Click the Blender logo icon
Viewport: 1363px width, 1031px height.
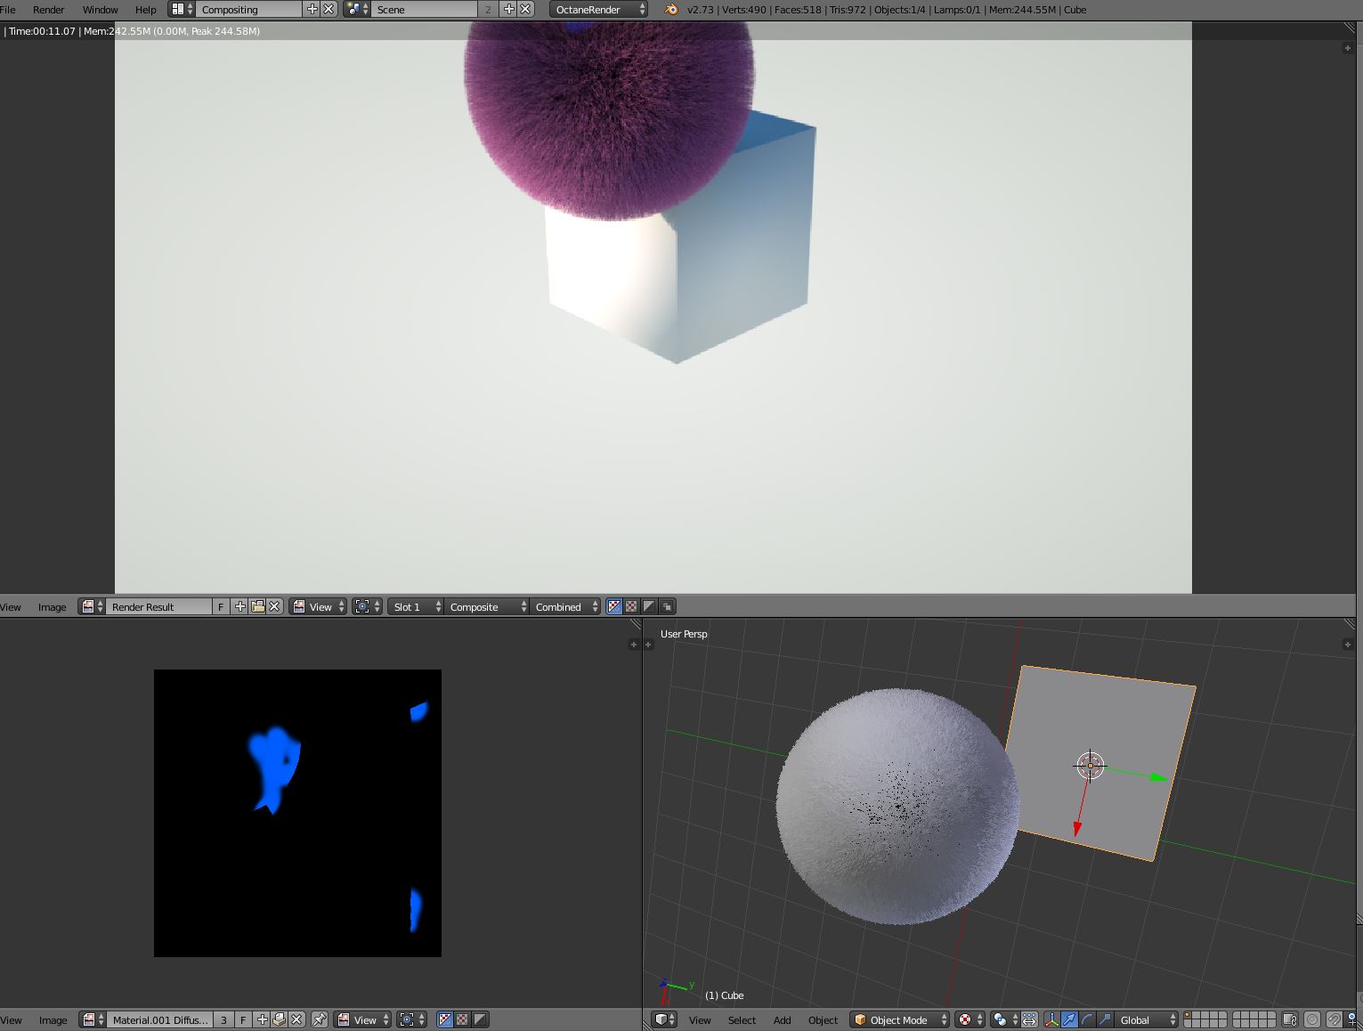pos(670,9)
